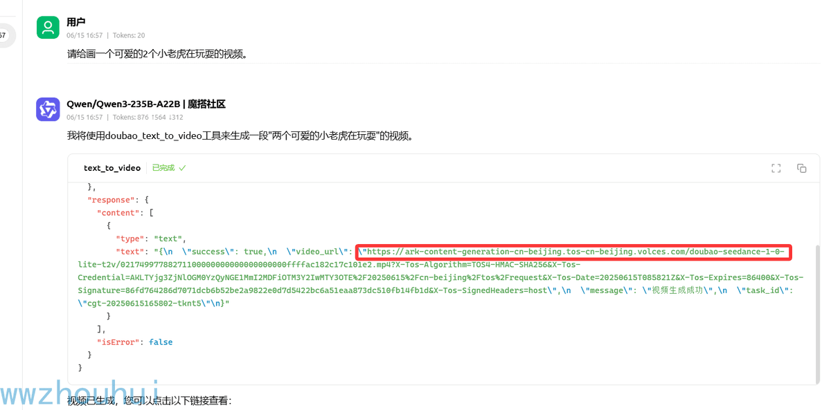
Task: Click the user prompt about two tiger cubs
Action: click(x=157, y=54)
